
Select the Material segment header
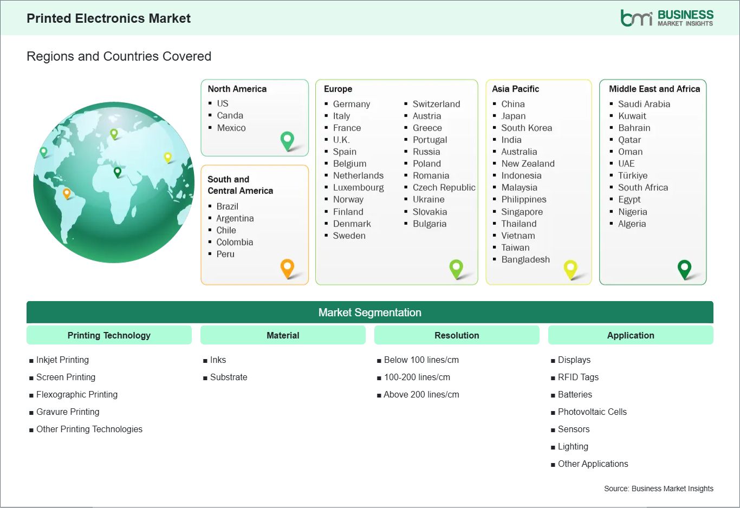[x=283, y=335]
